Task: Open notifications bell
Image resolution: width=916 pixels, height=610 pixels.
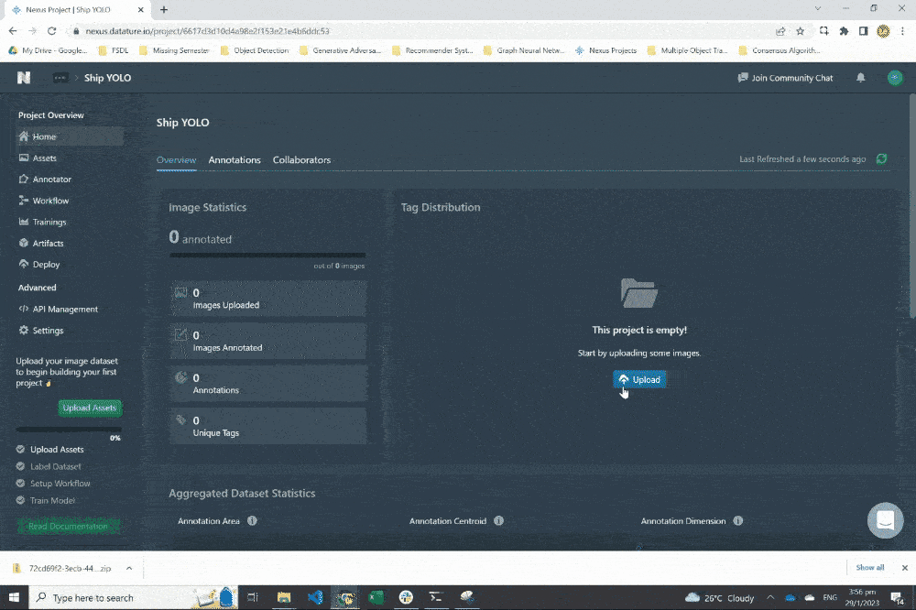Action: tap(860, 78)
